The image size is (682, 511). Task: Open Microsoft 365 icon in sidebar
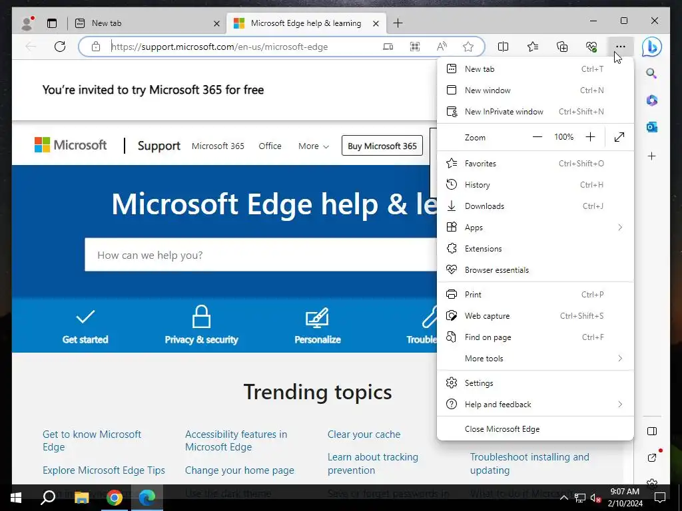click(651, 100)
